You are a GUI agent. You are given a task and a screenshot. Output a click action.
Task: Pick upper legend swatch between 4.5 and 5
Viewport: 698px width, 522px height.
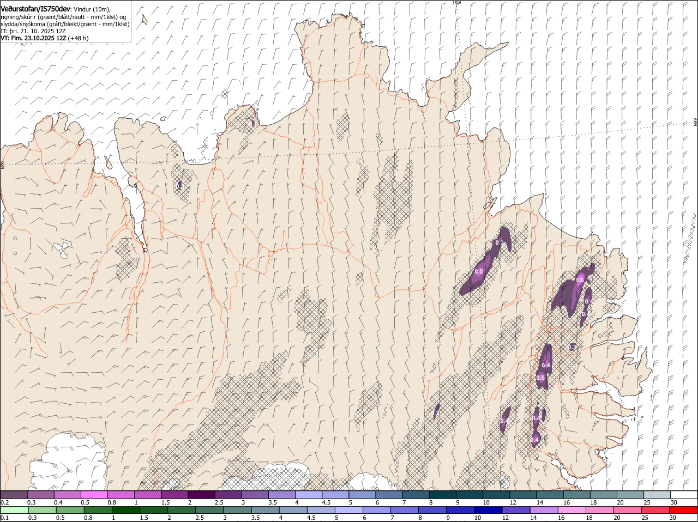click(x=335, y=495)
